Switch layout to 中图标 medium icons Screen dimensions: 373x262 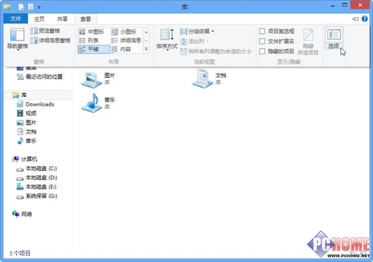coord(92,32)
